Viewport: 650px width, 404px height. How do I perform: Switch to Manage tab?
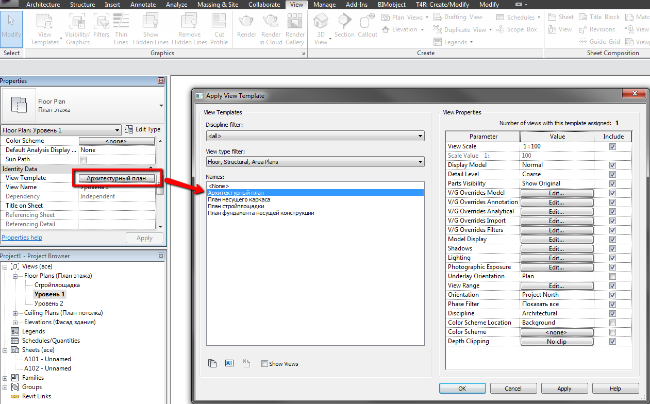(325, 5)
